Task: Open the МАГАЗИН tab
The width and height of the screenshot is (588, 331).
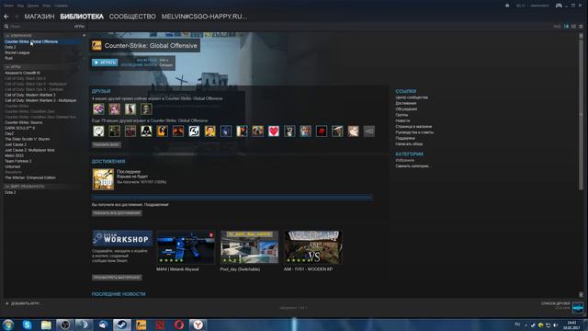Action: 40,17
